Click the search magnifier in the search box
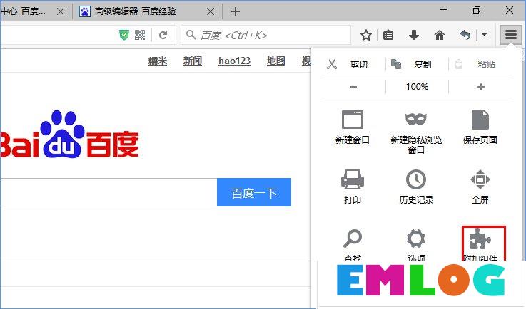 click(191, 34)
